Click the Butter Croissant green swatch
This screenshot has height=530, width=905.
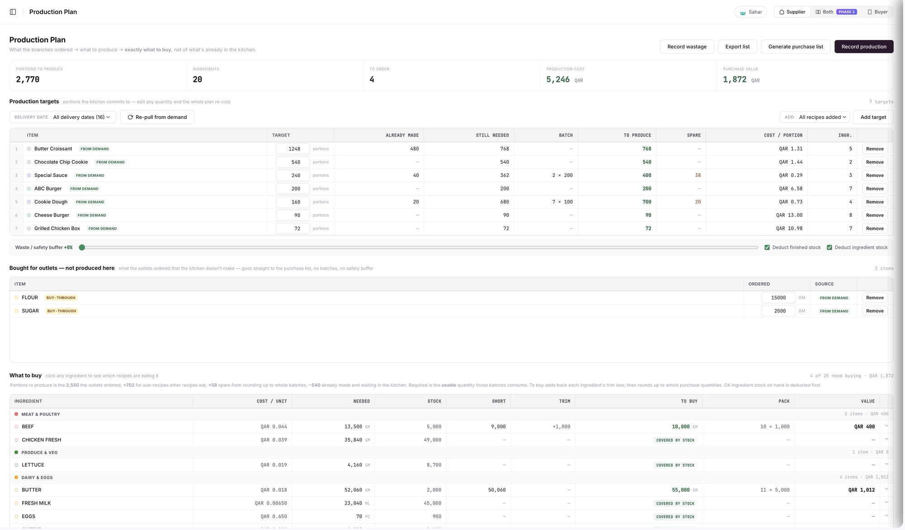coord(29,149)
